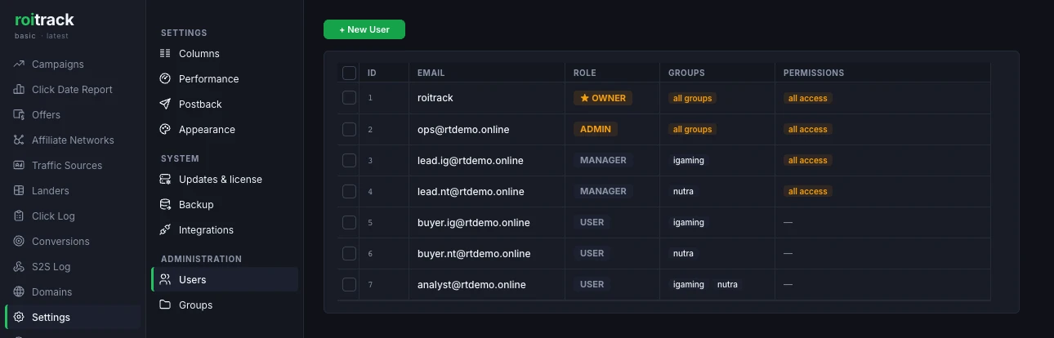Tick the checkbox for lead.ig@rtdemo.online

tap(349, 160)
